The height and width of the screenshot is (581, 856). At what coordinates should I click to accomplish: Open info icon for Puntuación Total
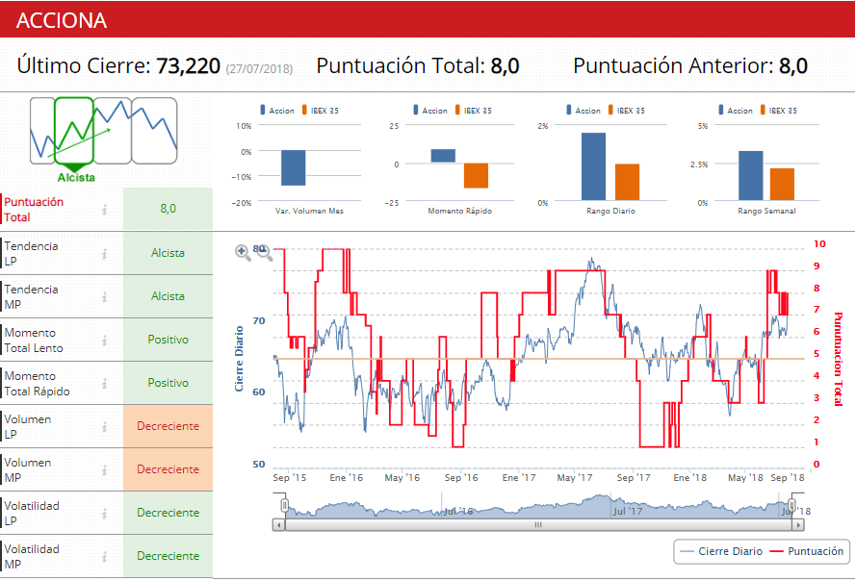[x=104, y=210]
